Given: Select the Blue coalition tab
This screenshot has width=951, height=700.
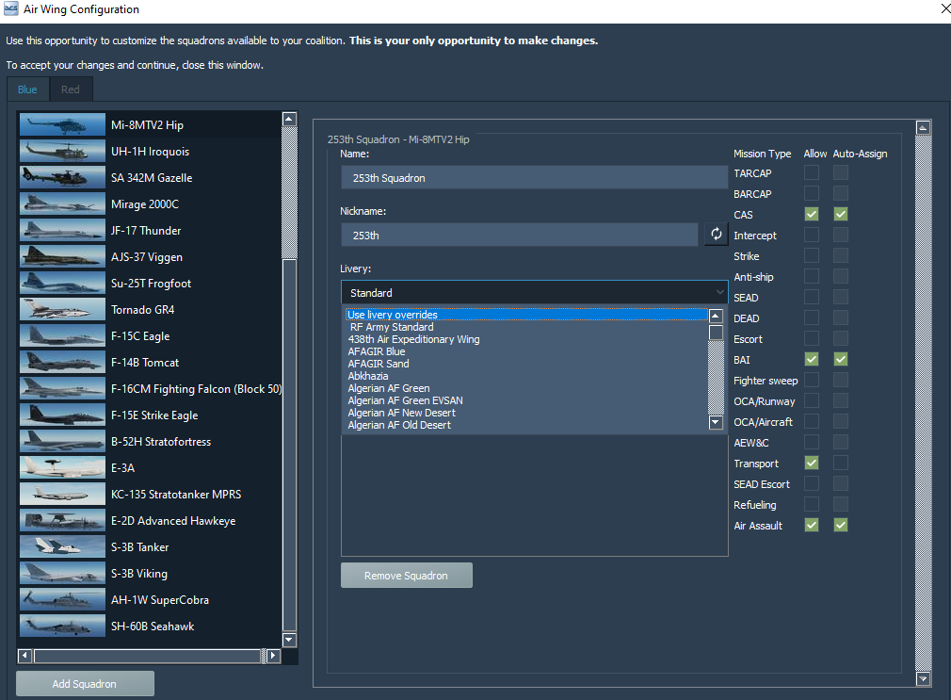Looking at the screenshot, I should click(x=27, y=90).
